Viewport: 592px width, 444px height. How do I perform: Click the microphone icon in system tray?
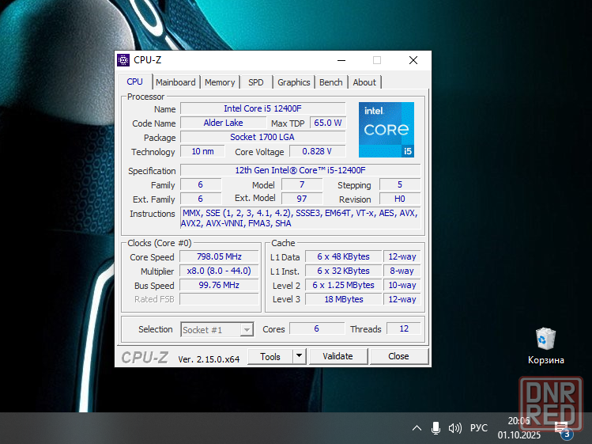[436, 428]
